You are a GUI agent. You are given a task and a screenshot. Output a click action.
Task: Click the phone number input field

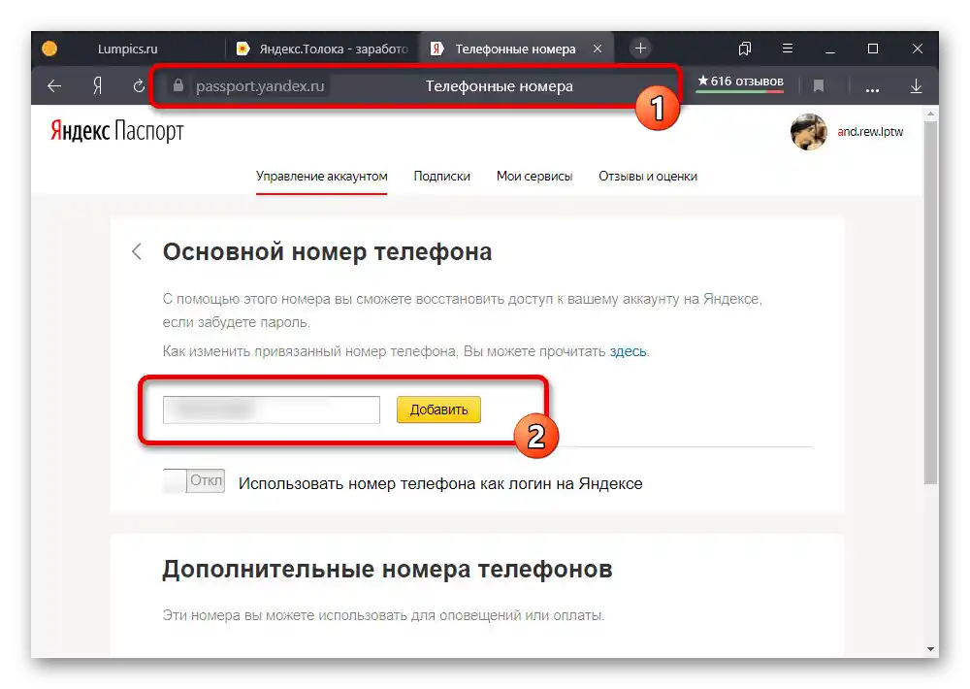tap(272, 410)
